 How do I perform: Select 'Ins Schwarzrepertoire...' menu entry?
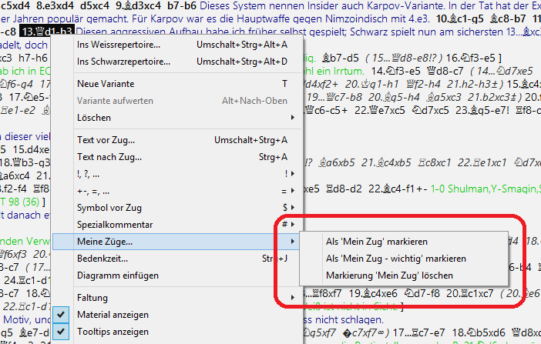(128, 61)
